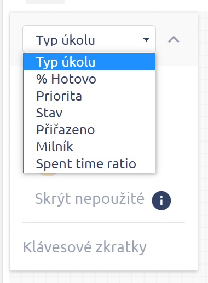Choose Priorita from the dropdown list
This screenshot has width=208, height=283.
click(89, 96)
